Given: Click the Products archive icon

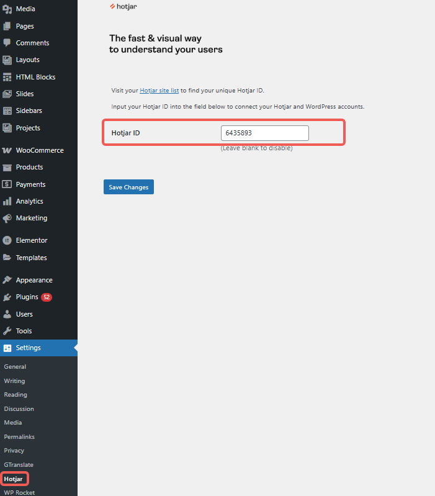Looking at the screenshot, I should click(7, 167).
